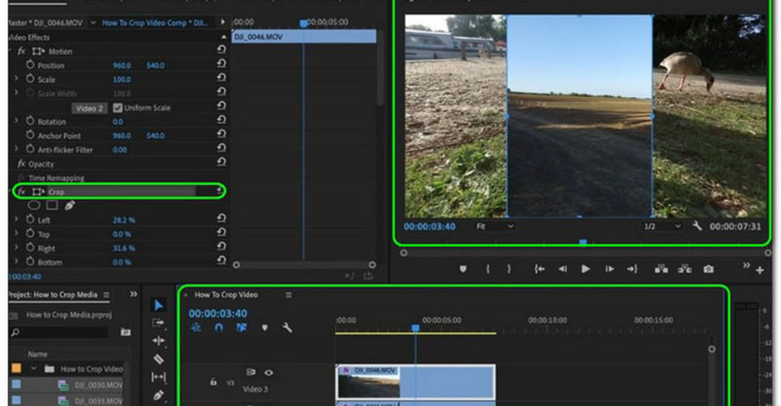
Task: Expand the Left crop property twirl
Action: [16, 219]
